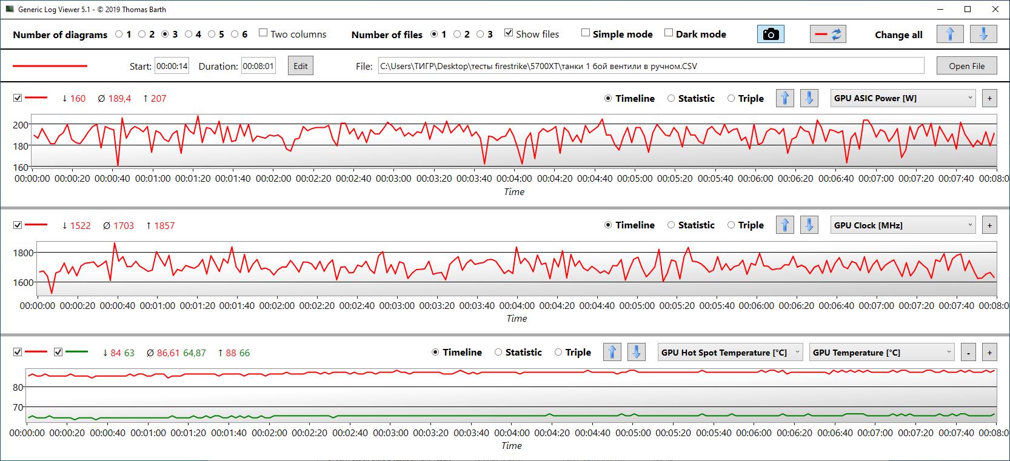
Task: Click Change all up arrow
Action: (x=950, y=35)
